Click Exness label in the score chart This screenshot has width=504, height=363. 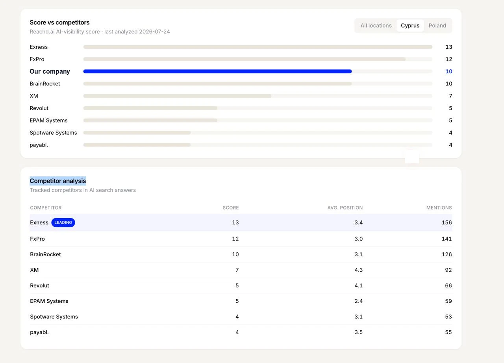click(x=39, y=47)
